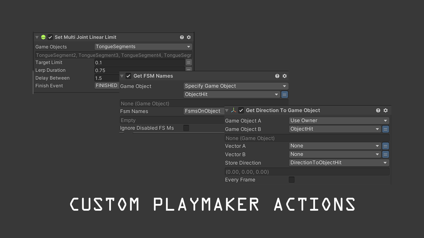Open the ObjectHit dropdown in Get FSM Names
Image resolution: width=424 pixels, height=238 pixels.
tap(232, 95)
